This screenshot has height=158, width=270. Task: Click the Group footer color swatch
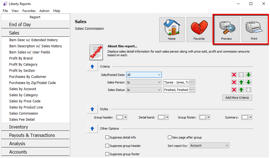point(203,117)
